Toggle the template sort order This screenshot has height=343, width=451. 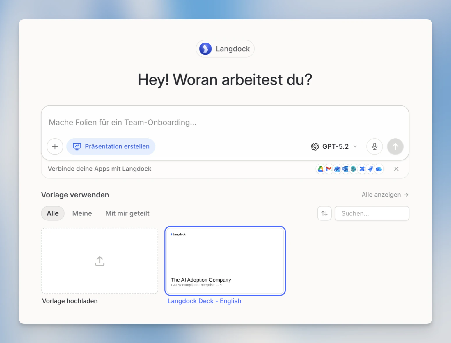click(x=324, y=213)
